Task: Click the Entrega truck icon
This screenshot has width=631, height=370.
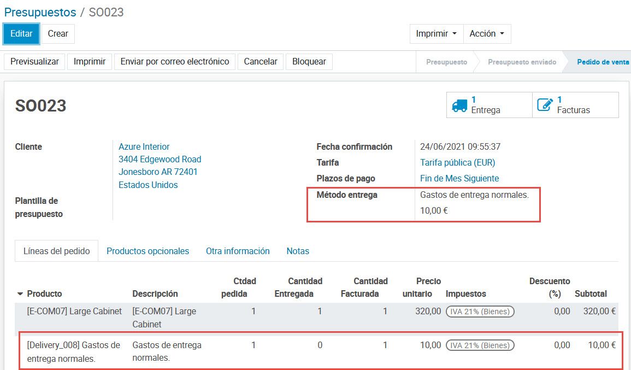Action: pos(461,104)
